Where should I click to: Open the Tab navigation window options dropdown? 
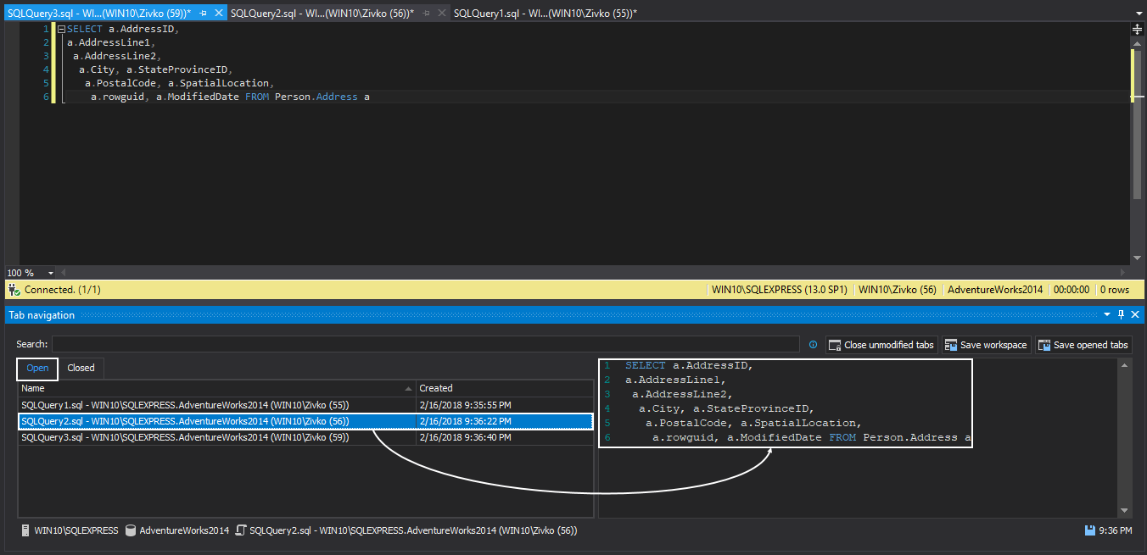tap(1106, 315)
